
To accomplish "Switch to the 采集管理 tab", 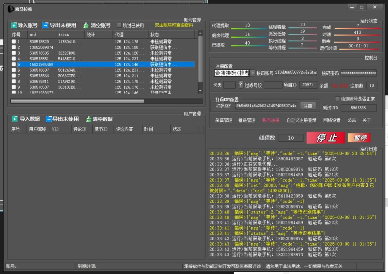I will [224, 120].
